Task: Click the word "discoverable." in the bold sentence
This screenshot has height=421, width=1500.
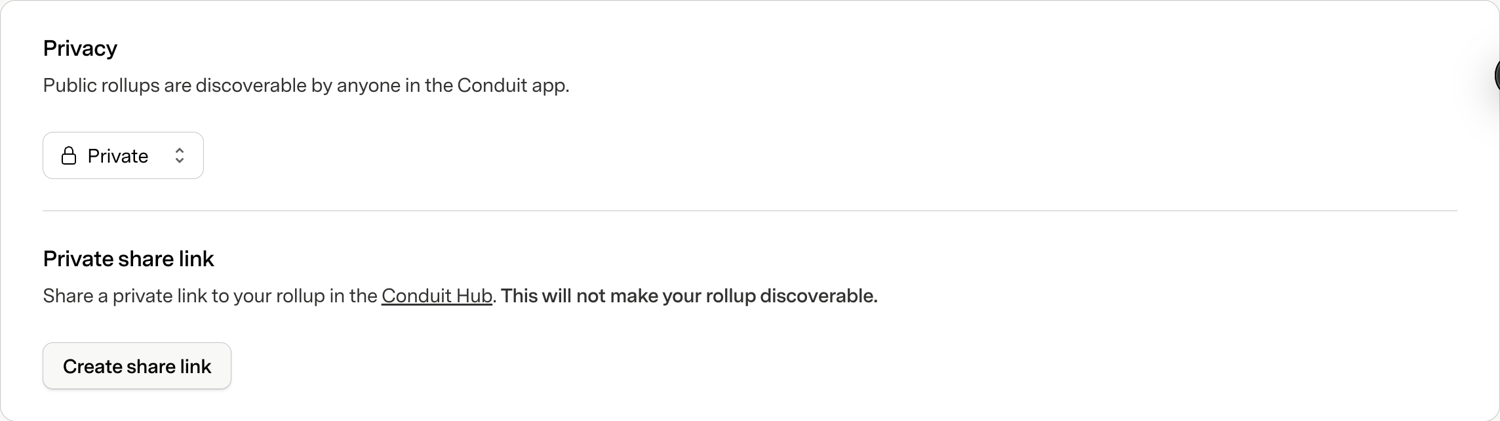Action: (818, 296)
